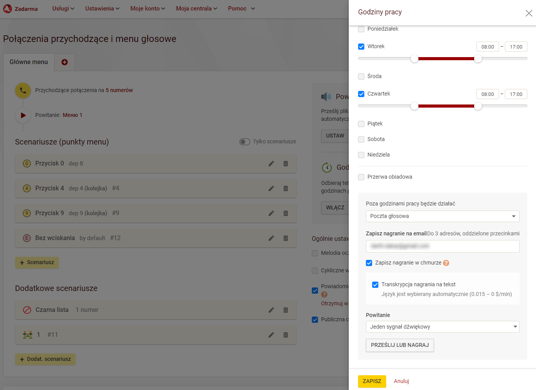This screenshot has height=390, width=536.
Task: Enable the Niedziela checkbox
Action: [x=361, y=155]
